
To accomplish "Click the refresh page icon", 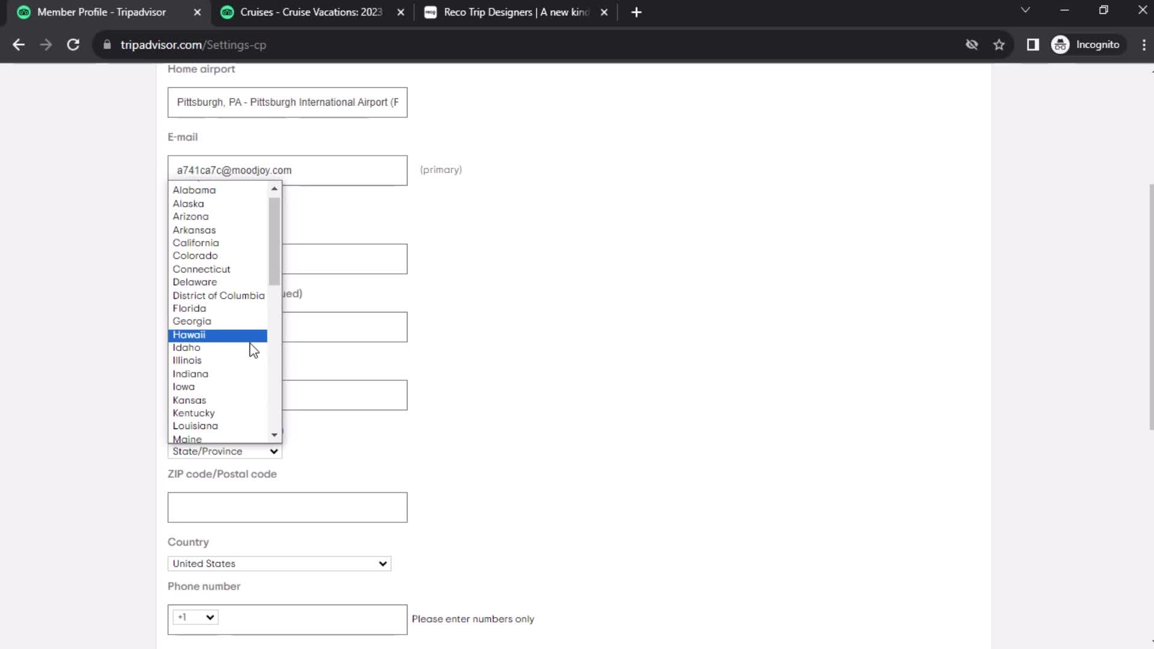I will coord(72,44).
